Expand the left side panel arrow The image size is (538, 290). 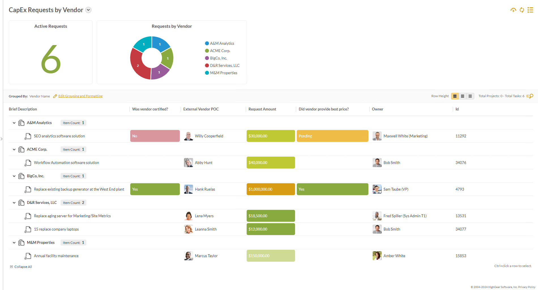tap(1, 139)
